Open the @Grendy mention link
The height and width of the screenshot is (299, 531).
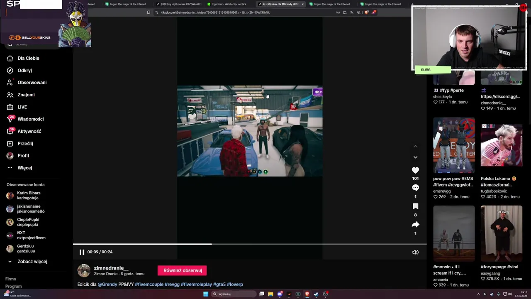(107, 284)
